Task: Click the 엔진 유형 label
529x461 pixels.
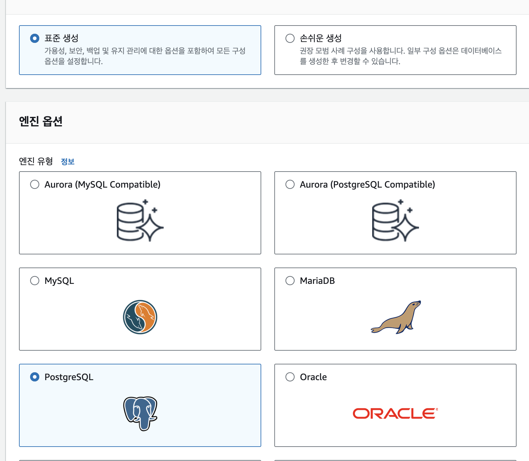Action: (36, 161)
